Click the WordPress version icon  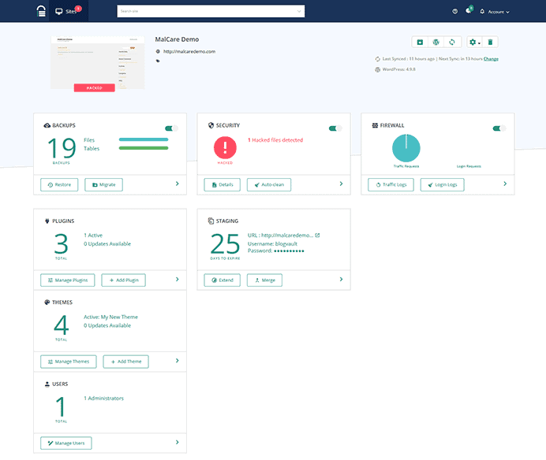pyautogui.click(x=377, y=69)
